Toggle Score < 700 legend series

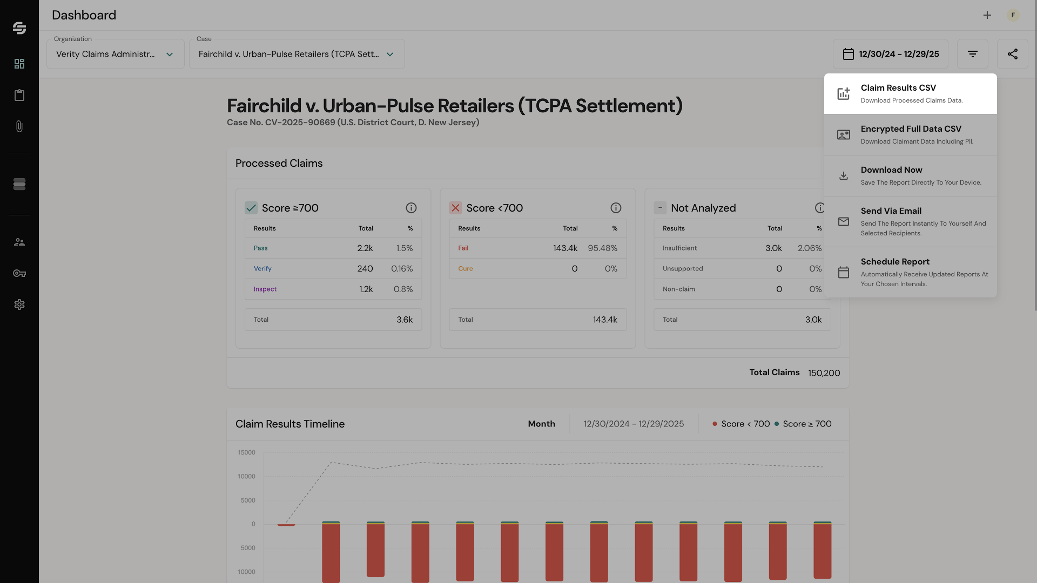(741, 424)
